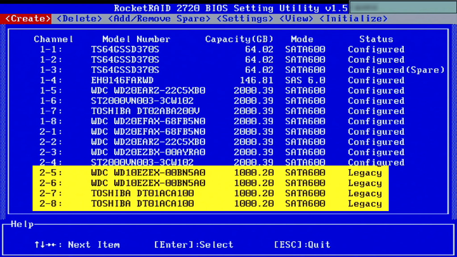This screenshot has height=257, width=457.
Task: Select channel 1-2 label
Action: tap(51, 60)
